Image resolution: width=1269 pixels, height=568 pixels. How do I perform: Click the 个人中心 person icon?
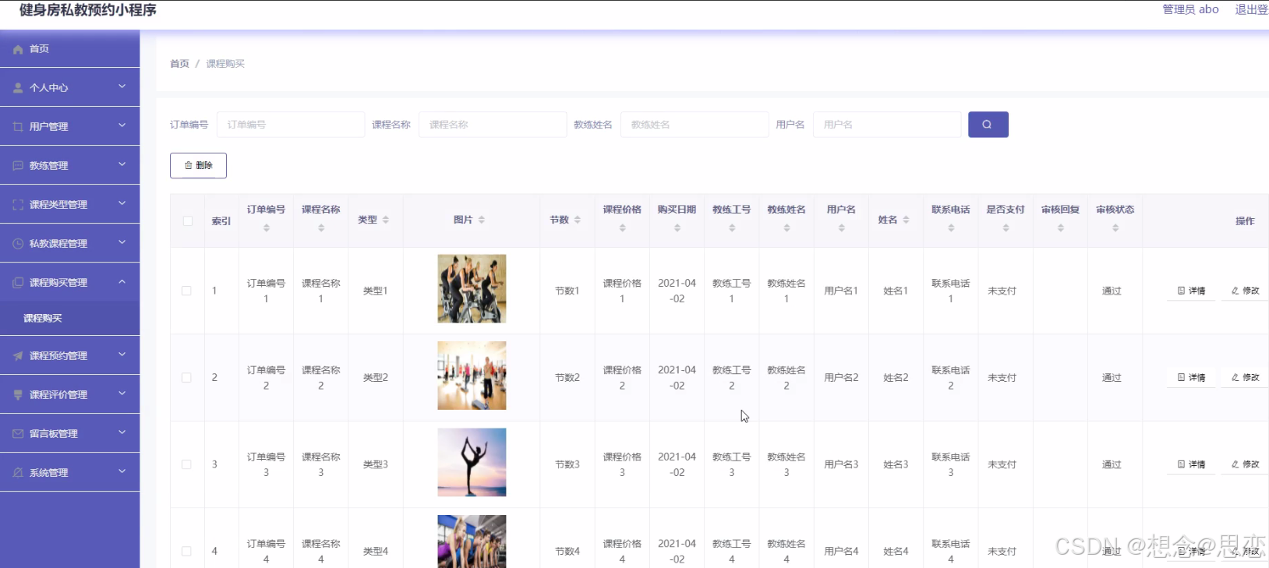pos(18,88)
